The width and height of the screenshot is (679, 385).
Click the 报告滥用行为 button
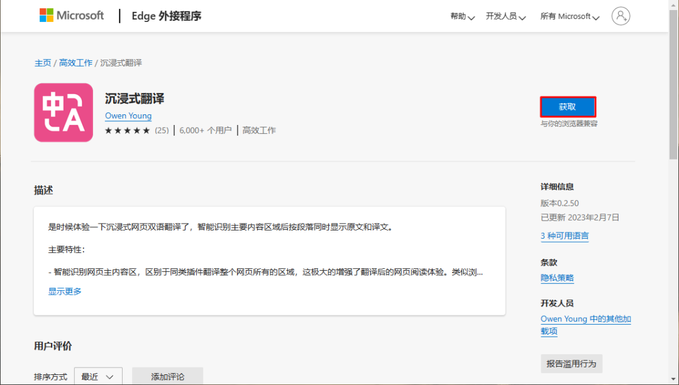click(571, 364)
